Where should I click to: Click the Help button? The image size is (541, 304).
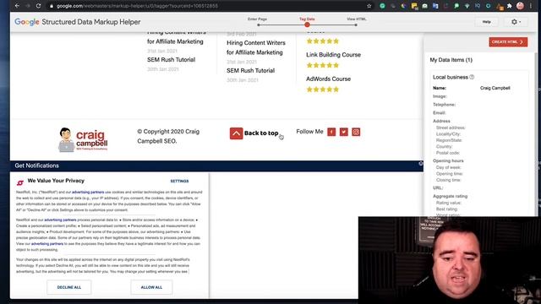487,22
